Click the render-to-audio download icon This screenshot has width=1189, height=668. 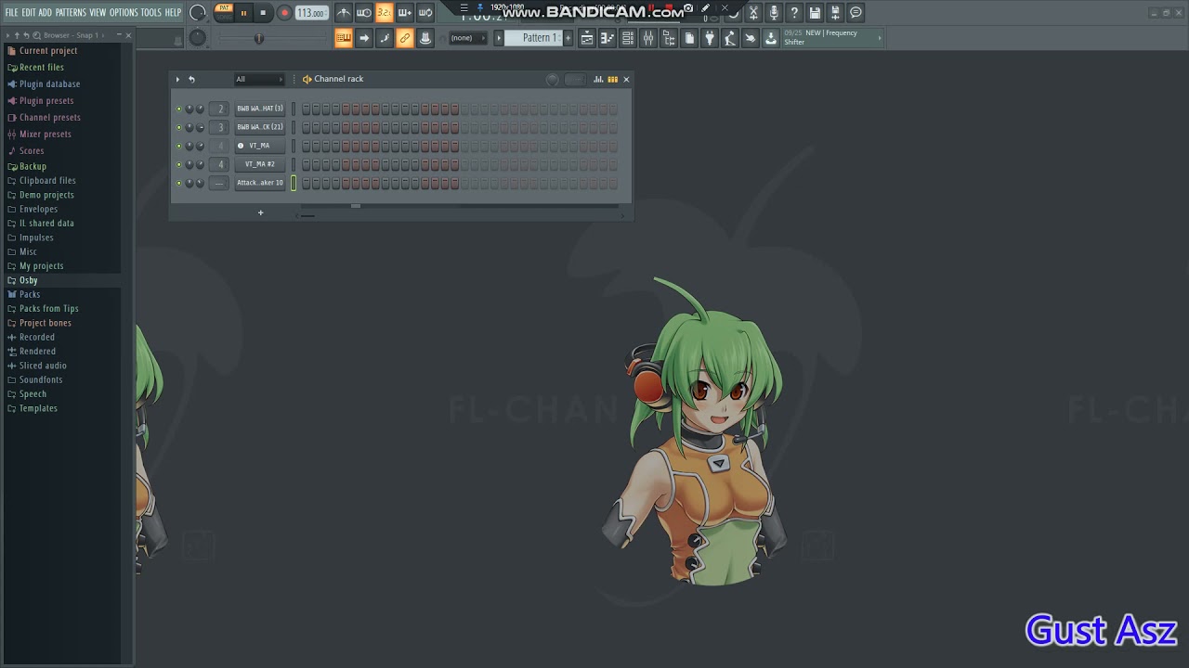click(771, 38)
